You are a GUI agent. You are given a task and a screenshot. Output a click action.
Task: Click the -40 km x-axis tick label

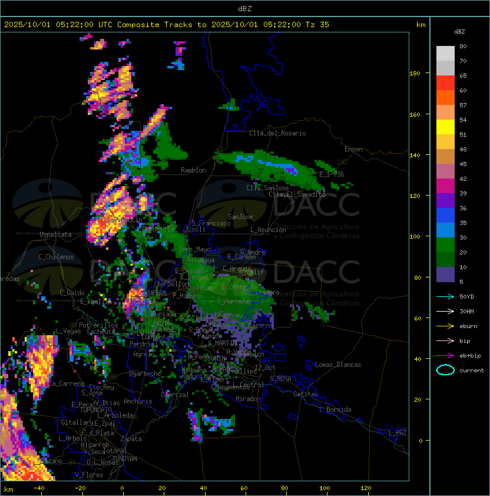pyautogui.click(x=39, y=488)
